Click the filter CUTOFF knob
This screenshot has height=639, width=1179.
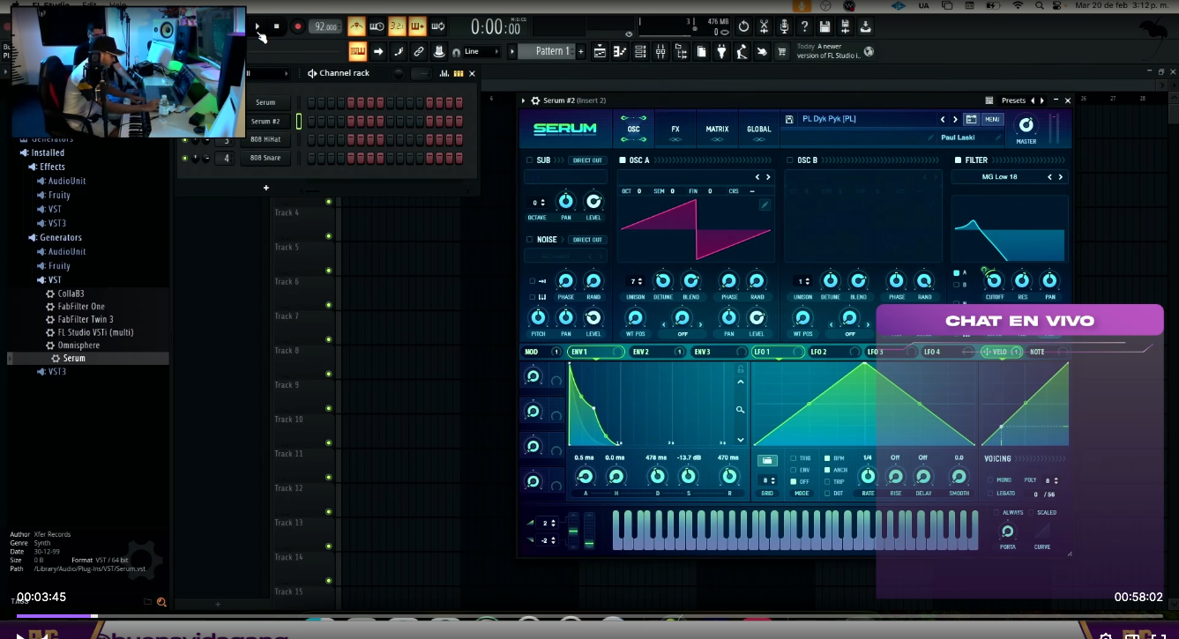(x=994, y=280)
